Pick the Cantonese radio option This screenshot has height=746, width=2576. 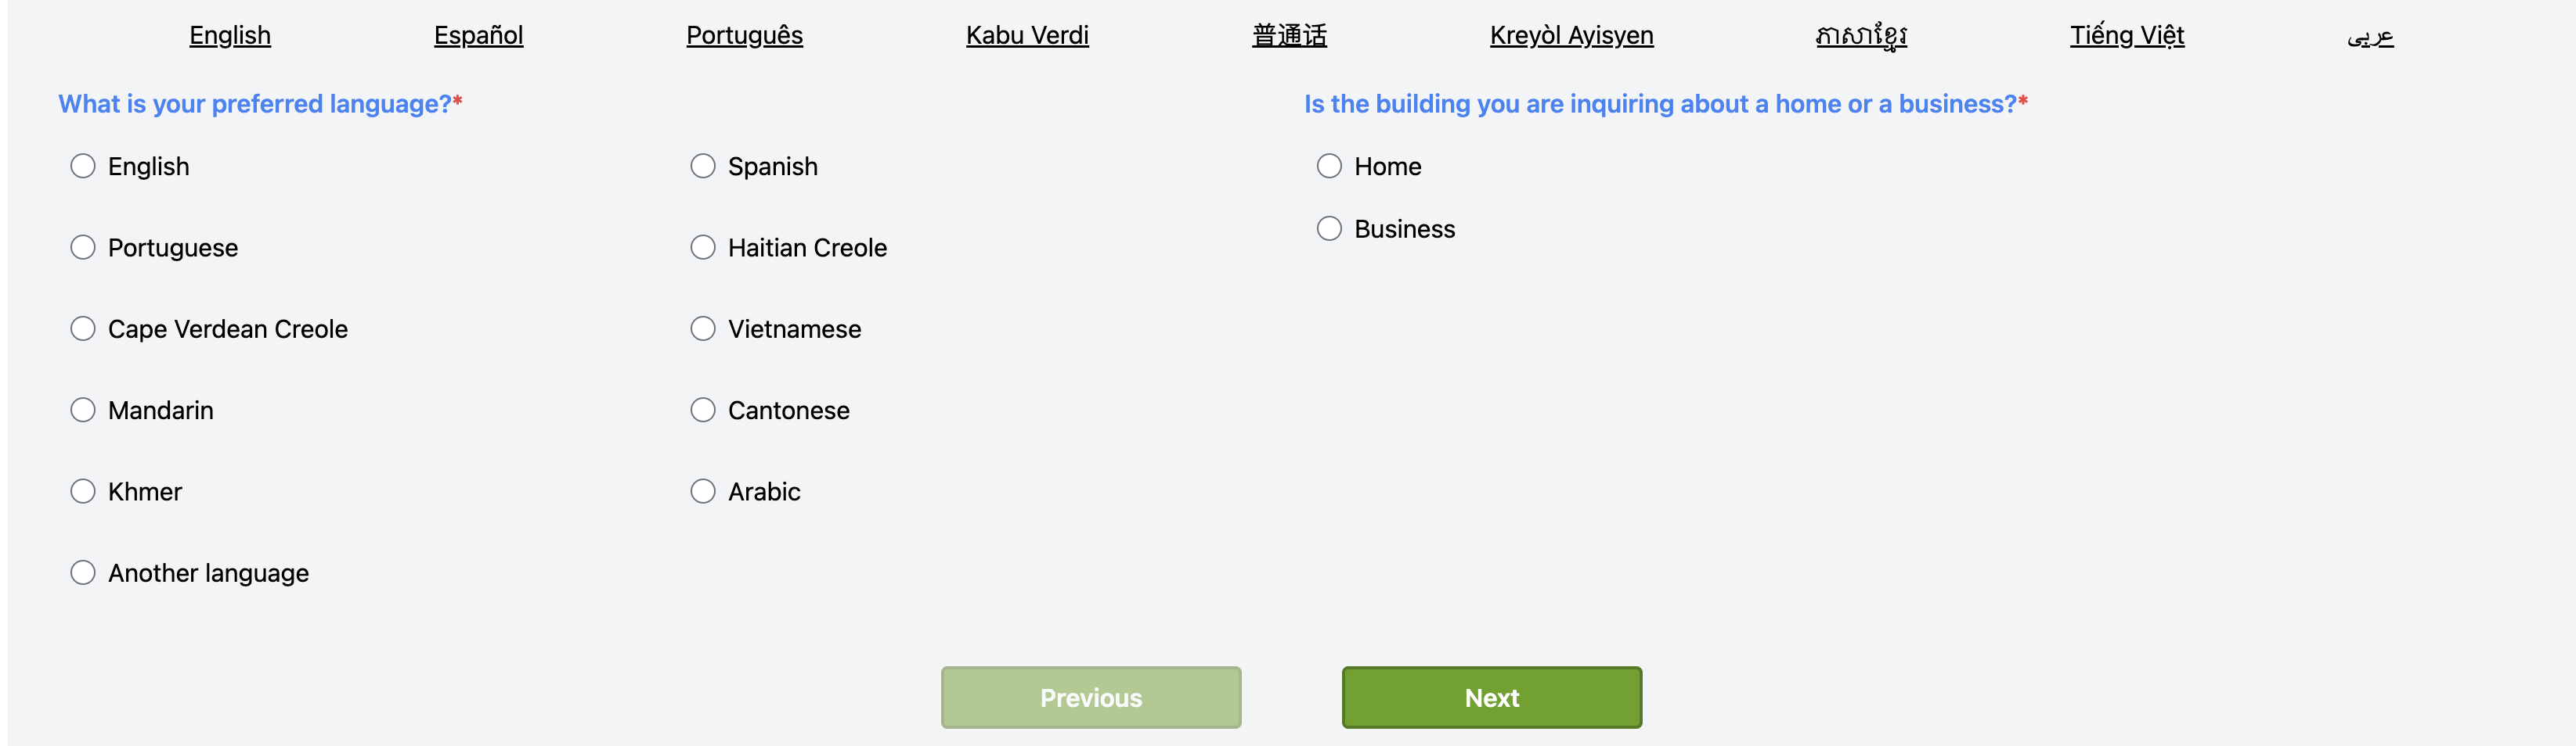click(x=703, y=411)
